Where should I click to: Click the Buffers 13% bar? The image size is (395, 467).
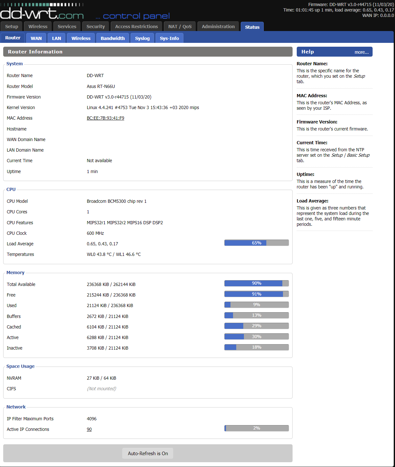pos(257,315)
